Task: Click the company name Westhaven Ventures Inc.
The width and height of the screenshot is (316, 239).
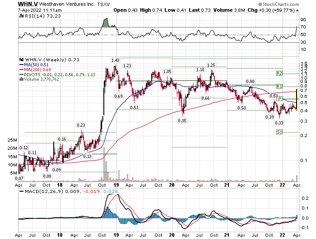Action: (67, 4)
